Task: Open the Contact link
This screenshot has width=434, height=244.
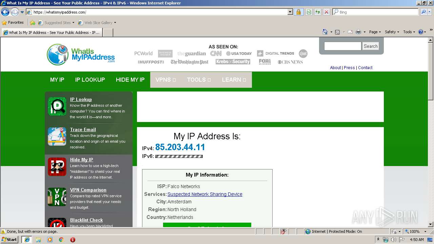Action: click(x=365, y=68)
